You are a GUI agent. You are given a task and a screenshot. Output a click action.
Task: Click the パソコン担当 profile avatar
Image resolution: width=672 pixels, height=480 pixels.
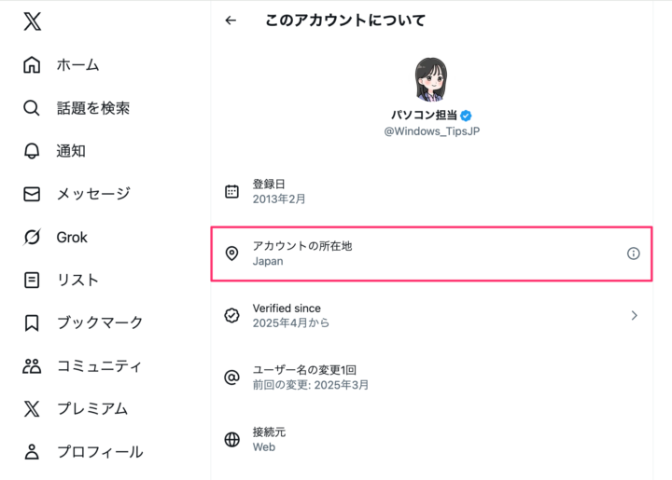(431, 80)
